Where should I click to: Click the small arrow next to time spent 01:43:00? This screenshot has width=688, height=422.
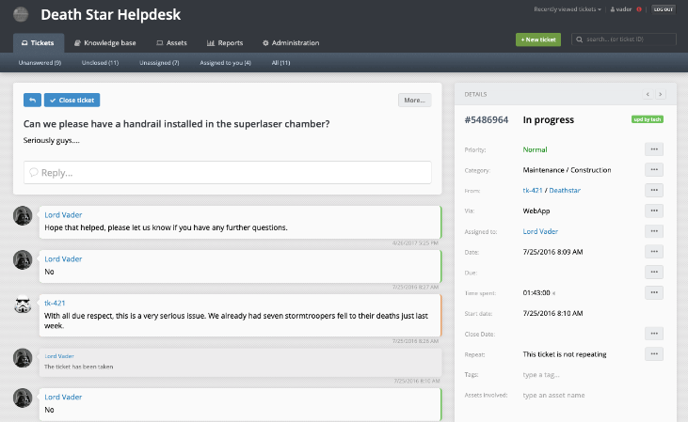pyautogui.click(x=553, y=293)
